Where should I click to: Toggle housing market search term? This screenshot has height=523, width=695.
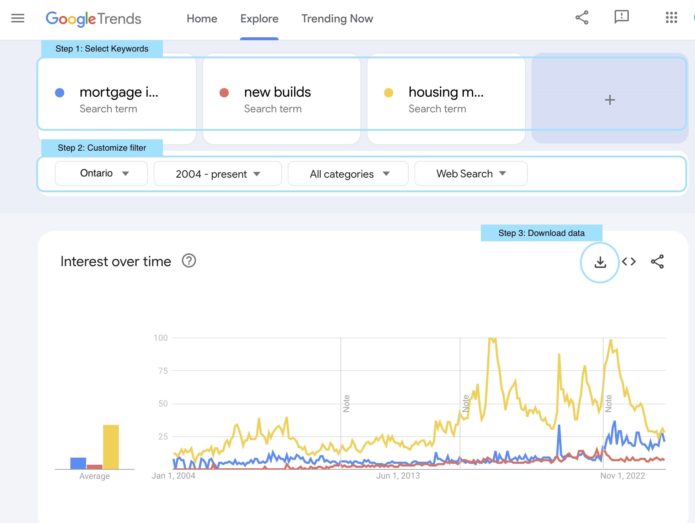389,92
